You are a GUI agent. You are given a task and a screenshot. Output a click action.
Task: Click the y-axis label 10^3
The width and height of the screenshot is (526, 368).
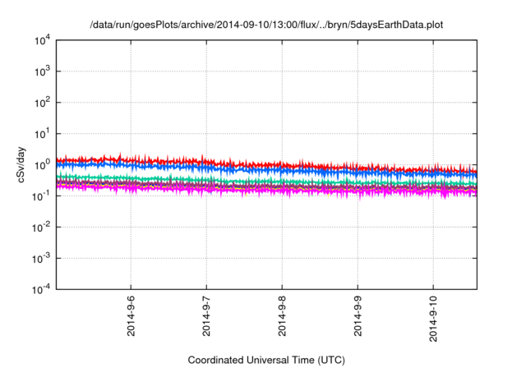tap(42, 71)
